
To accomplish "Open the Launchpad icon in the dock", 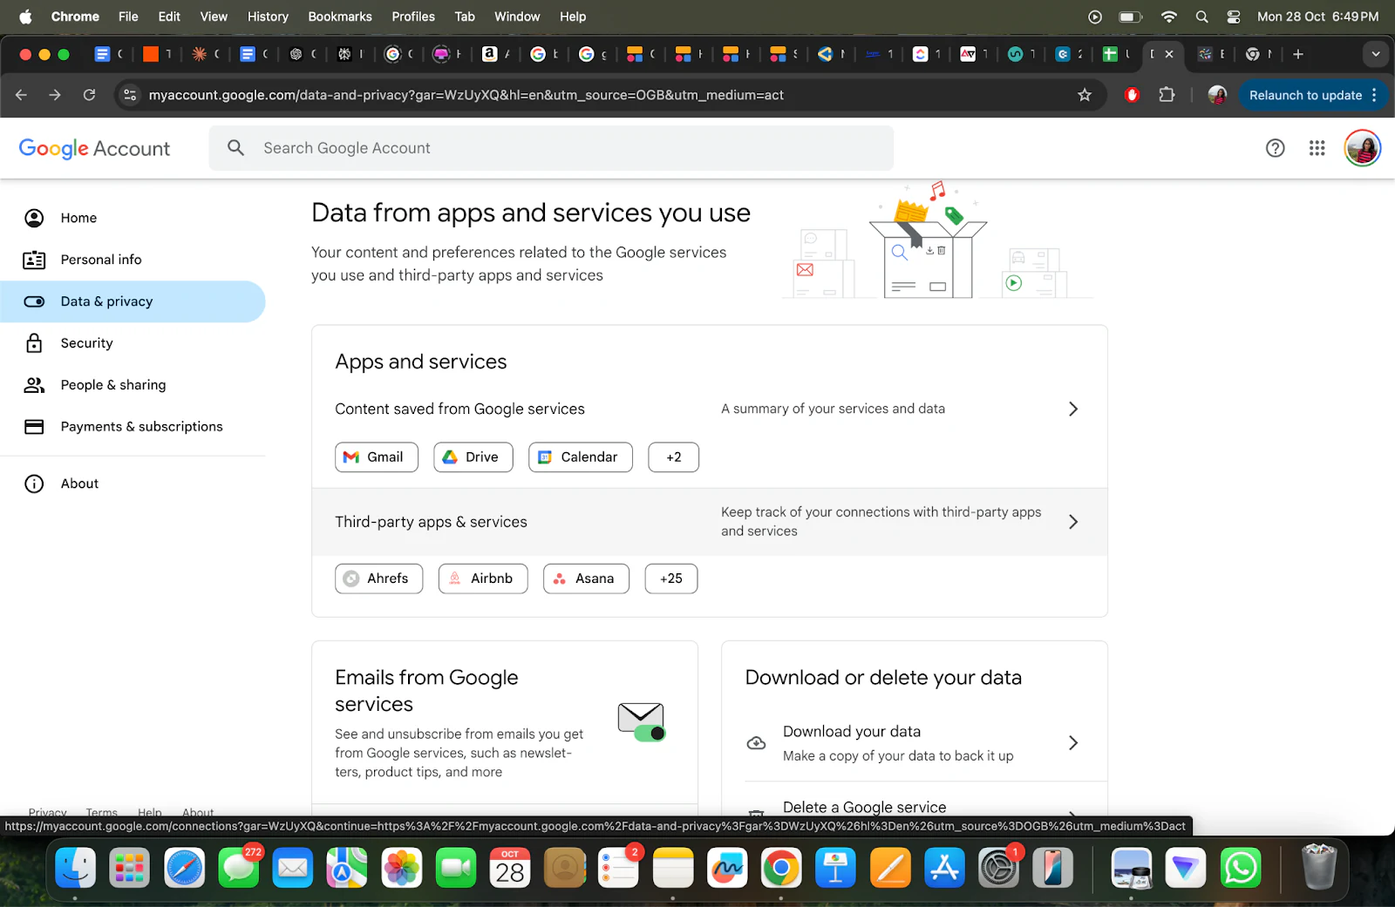I will click(x=130, y=868).
